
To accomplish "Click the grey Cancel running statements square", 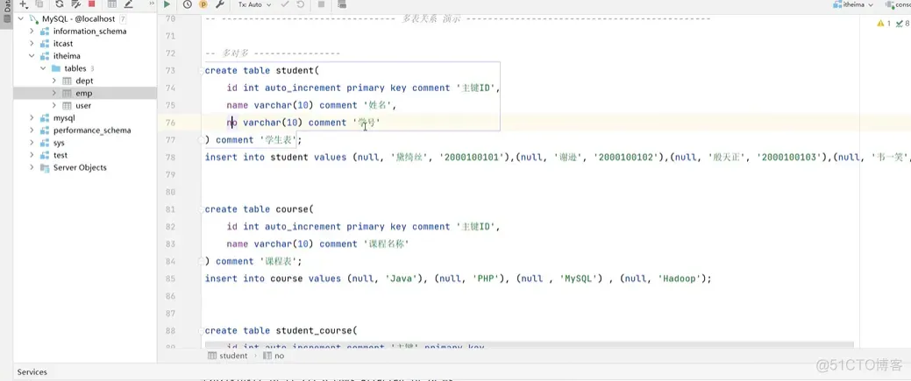I will point(321,4).
